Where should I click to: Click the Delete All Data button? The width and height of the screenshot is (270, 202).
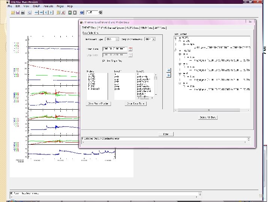click(208, 117)
